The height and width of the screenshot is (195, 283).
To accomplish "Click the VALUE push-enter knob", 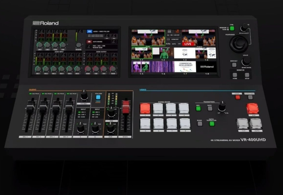I will click(x=246, y=62).
